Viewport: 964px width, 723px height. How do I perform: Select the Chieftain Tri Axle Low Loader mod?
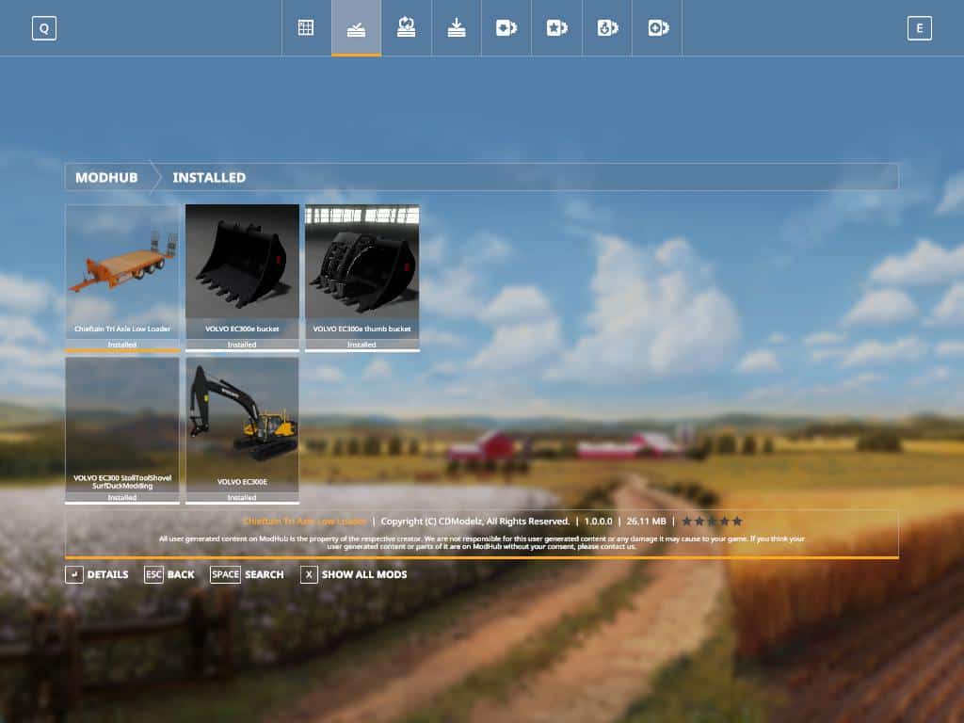tap(122, 277)
